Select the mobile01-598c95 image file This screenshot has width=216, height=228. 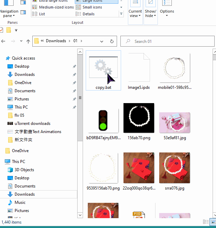point(175,71)
